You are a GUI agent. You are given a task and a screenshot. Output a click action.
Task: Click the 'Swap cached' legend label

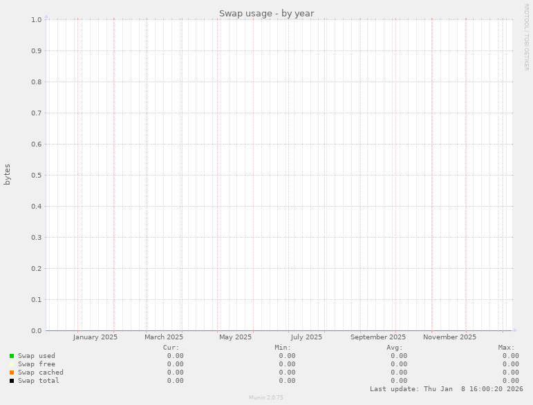tap(41, 373)
